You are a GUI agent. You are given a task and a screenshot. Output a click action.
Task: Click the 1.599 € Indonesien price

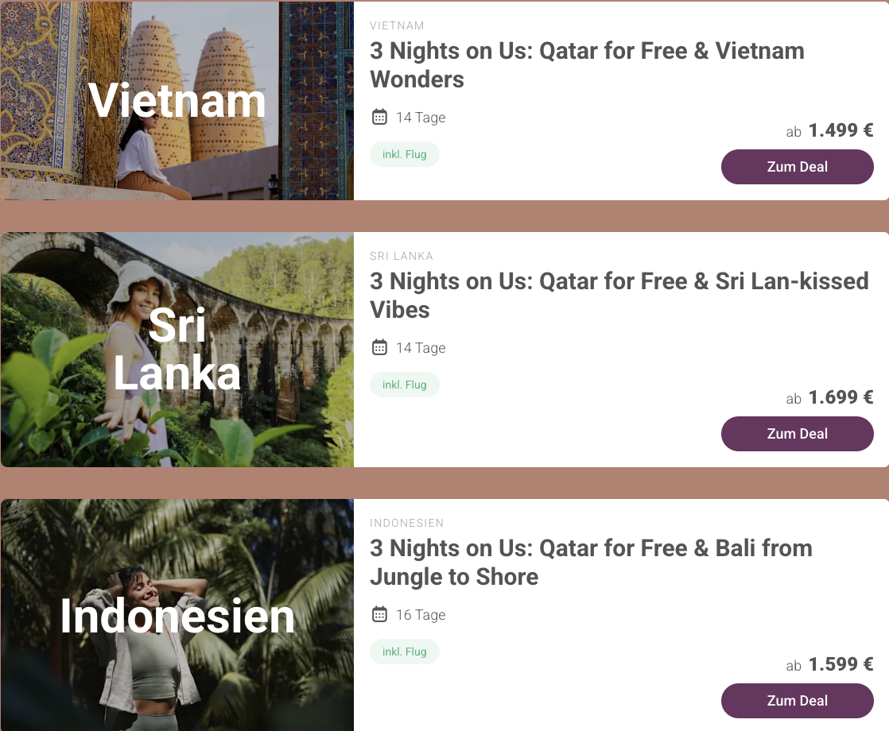pyautogui.click(x=840, y=664)
